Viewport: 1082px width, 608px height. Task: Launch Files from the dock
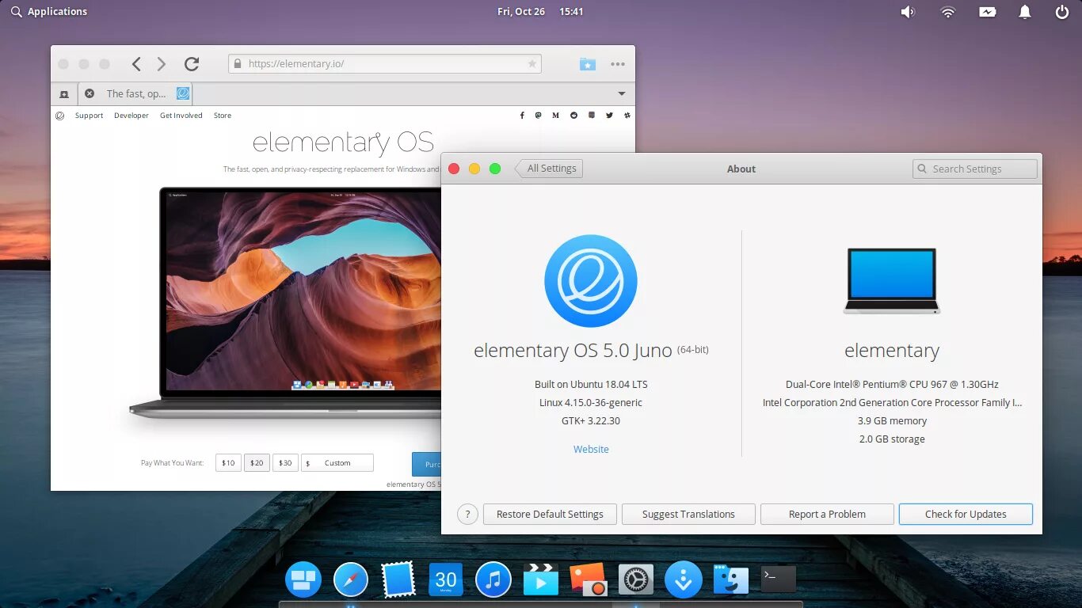[x=731, y=579]
